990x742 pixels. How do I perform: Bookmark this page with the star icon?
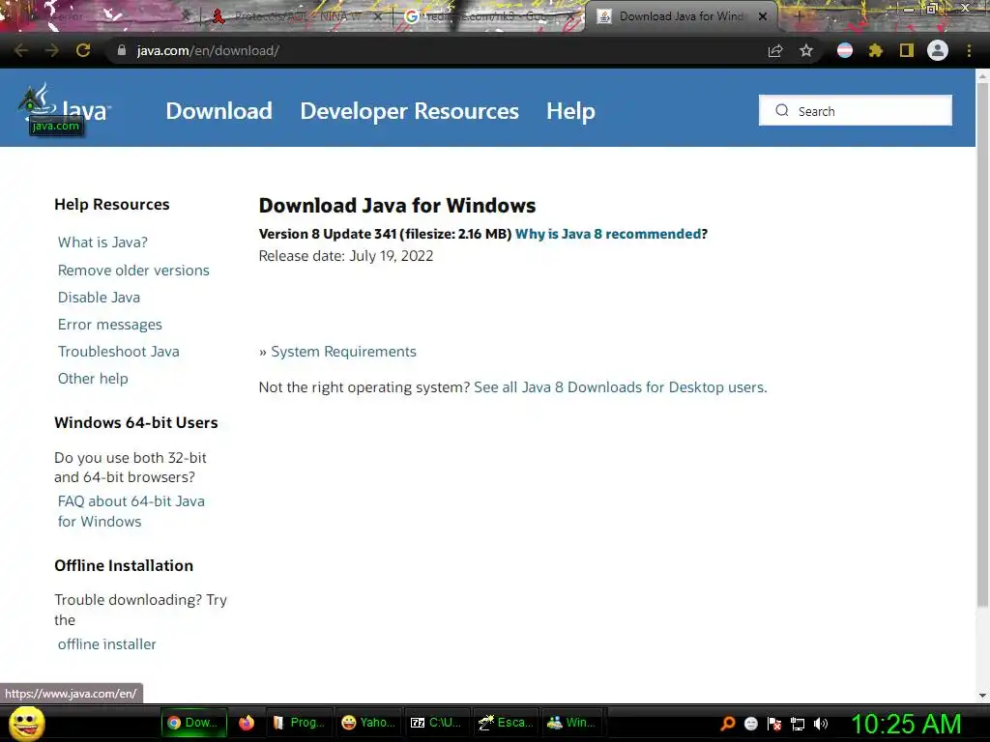coord(806,50)
